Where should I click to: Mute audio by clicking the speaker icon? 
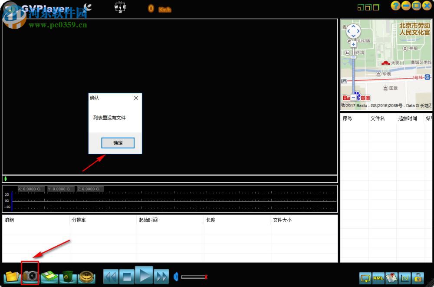175,276
